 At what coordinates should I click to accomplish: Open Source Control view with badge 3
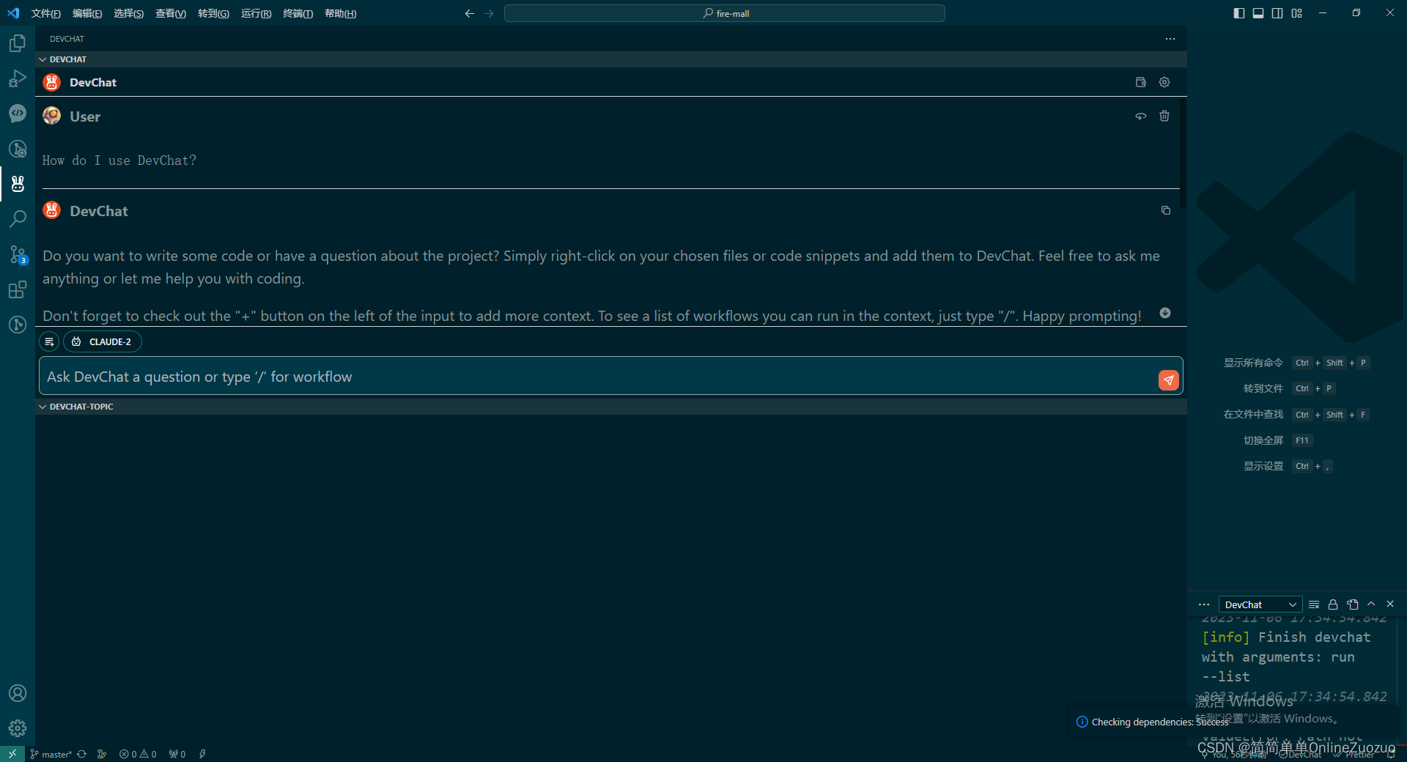tap(18, 254)
